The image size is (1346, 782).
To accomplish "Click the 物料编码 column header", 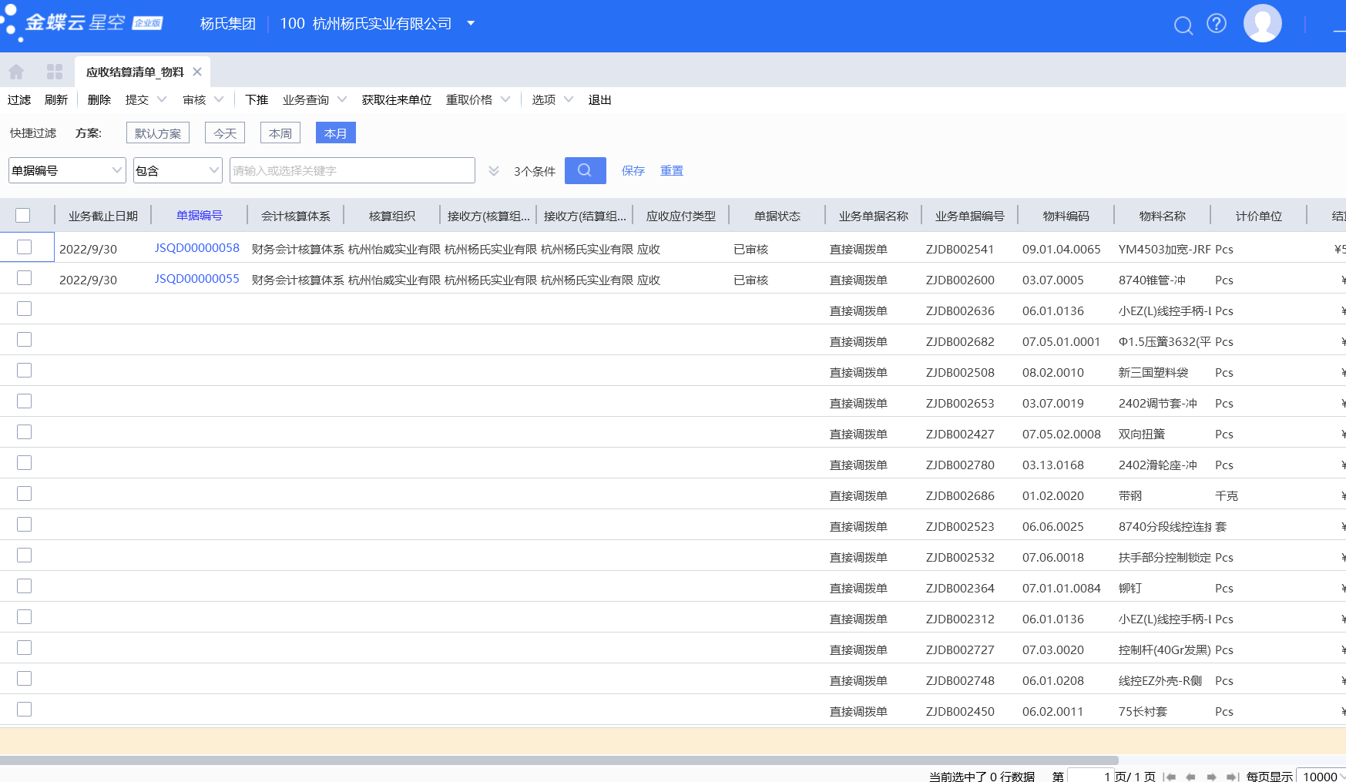I will coord(1066,216).
